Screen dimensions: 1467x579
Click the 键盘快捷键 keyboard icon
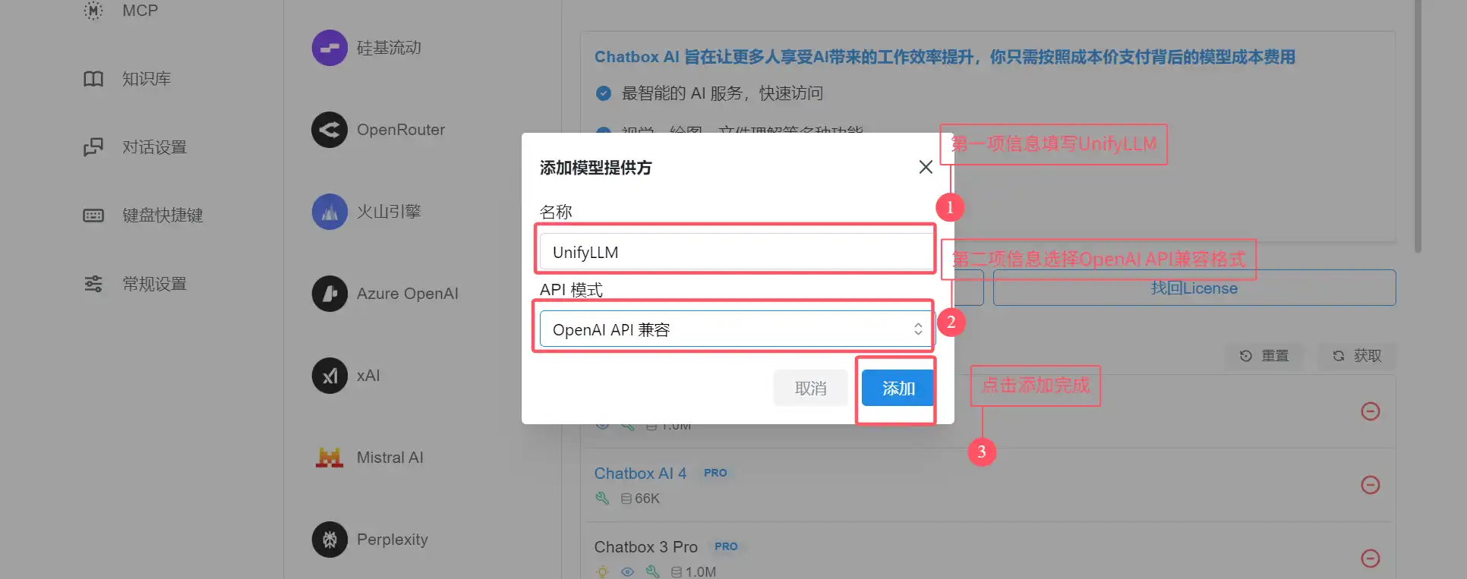pos(93,216)
